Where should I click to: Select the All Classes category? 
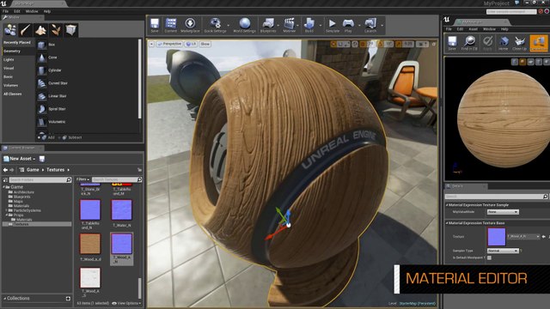13,94
